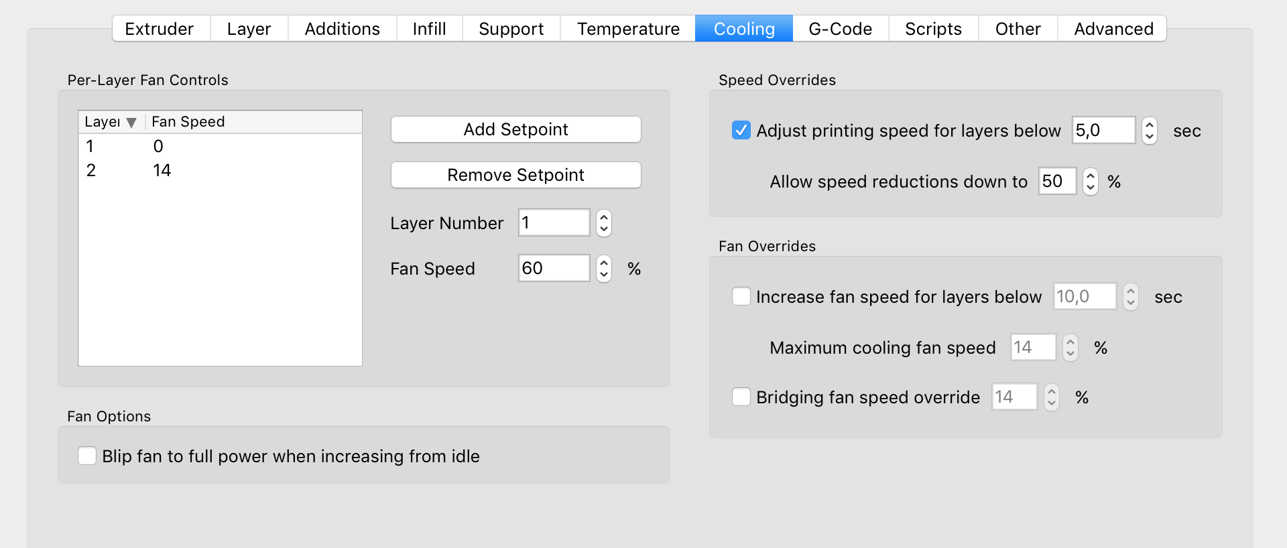Click the Layer Number stepper arrows
Image resolution: width=1287 pixels, height=548 pixels.
(x=604, y=222)
